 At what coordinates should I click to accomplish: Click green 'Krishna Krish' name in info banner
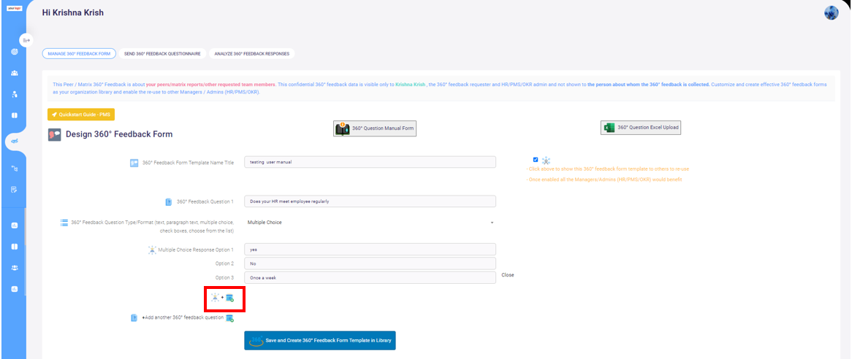click(410, 85)
